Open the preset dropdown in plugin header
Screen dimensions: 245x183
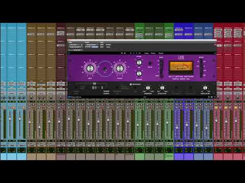tap(91, 45)
